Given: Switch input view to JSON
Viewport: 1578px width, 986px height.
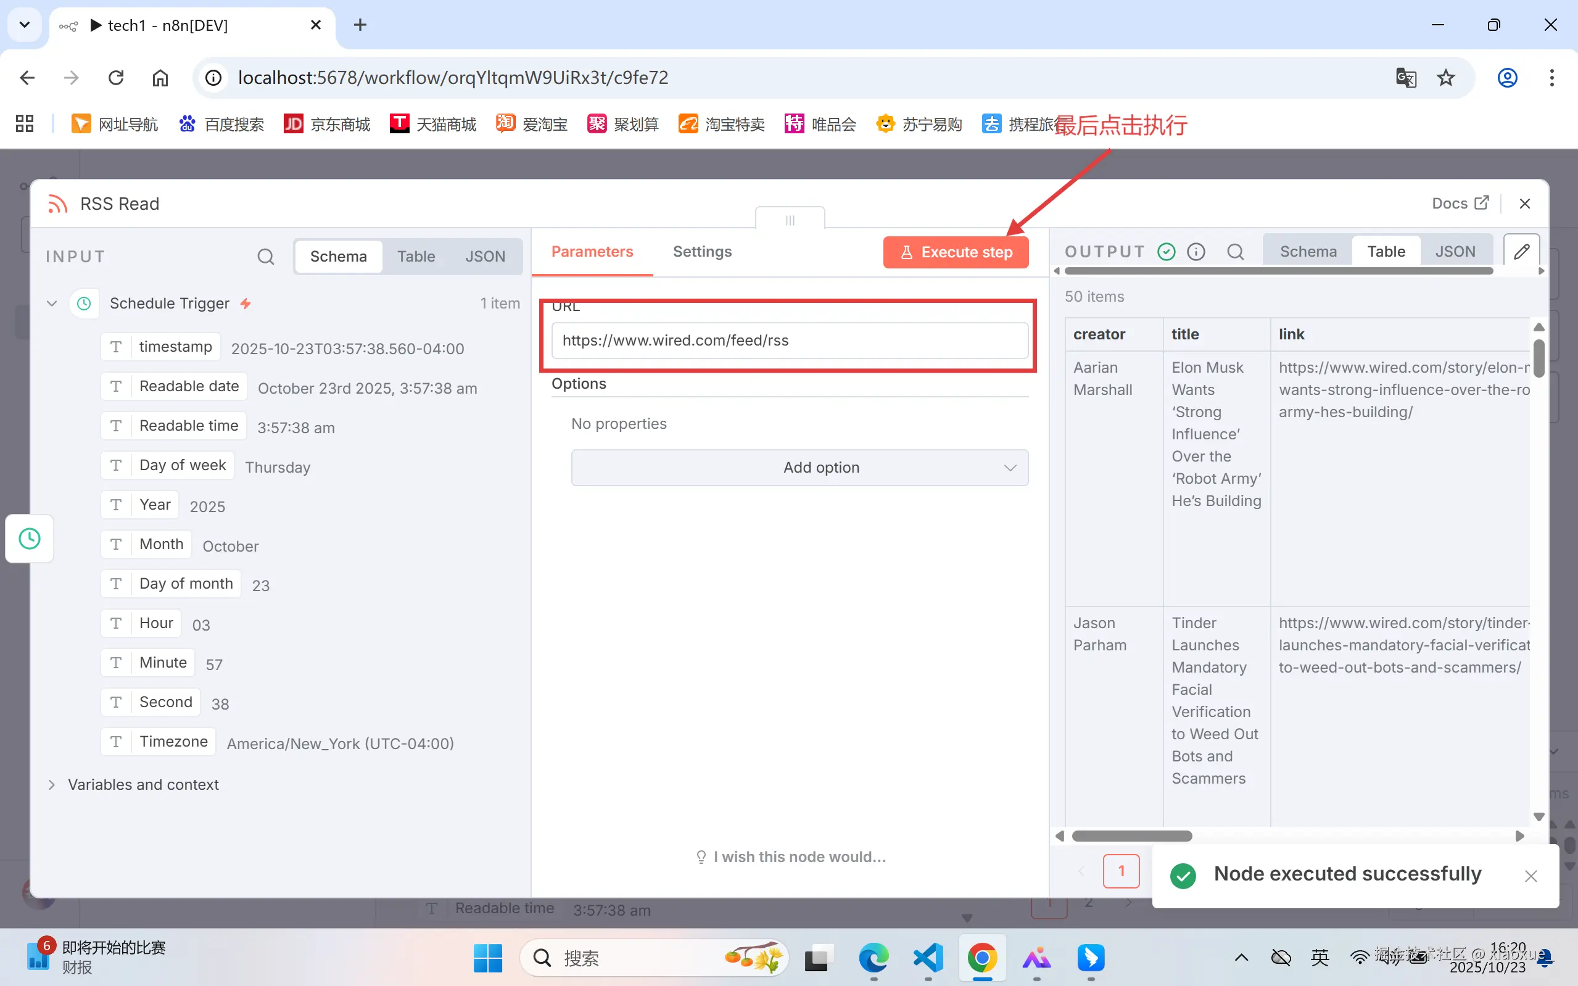Looking at the screenshot, I should (485, 256).
